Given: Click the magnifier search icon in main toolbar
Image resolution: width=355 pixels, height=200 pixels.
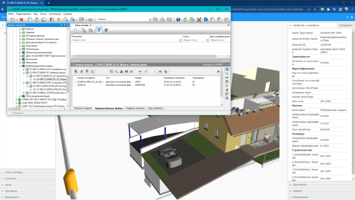Looking at the screenshot, I should pyautogui.click(x=66, y=19).
